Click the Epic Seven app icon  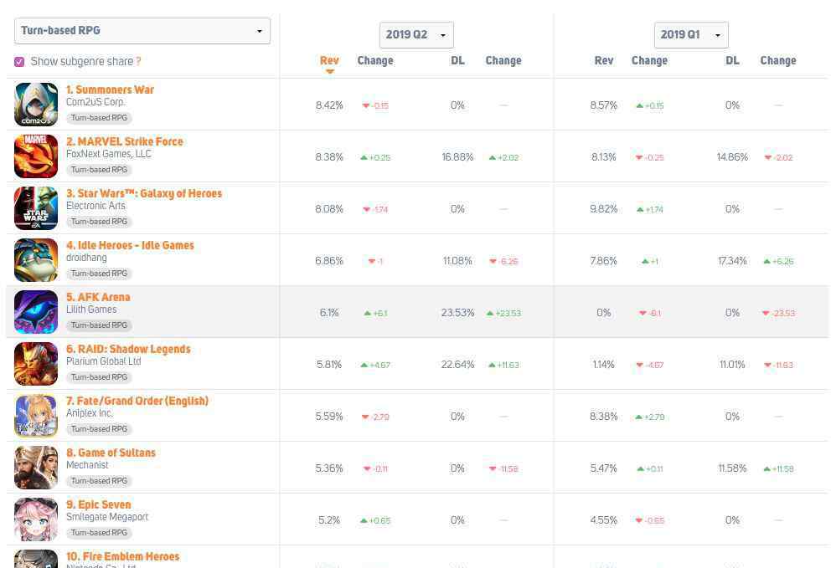click(36, 519)
